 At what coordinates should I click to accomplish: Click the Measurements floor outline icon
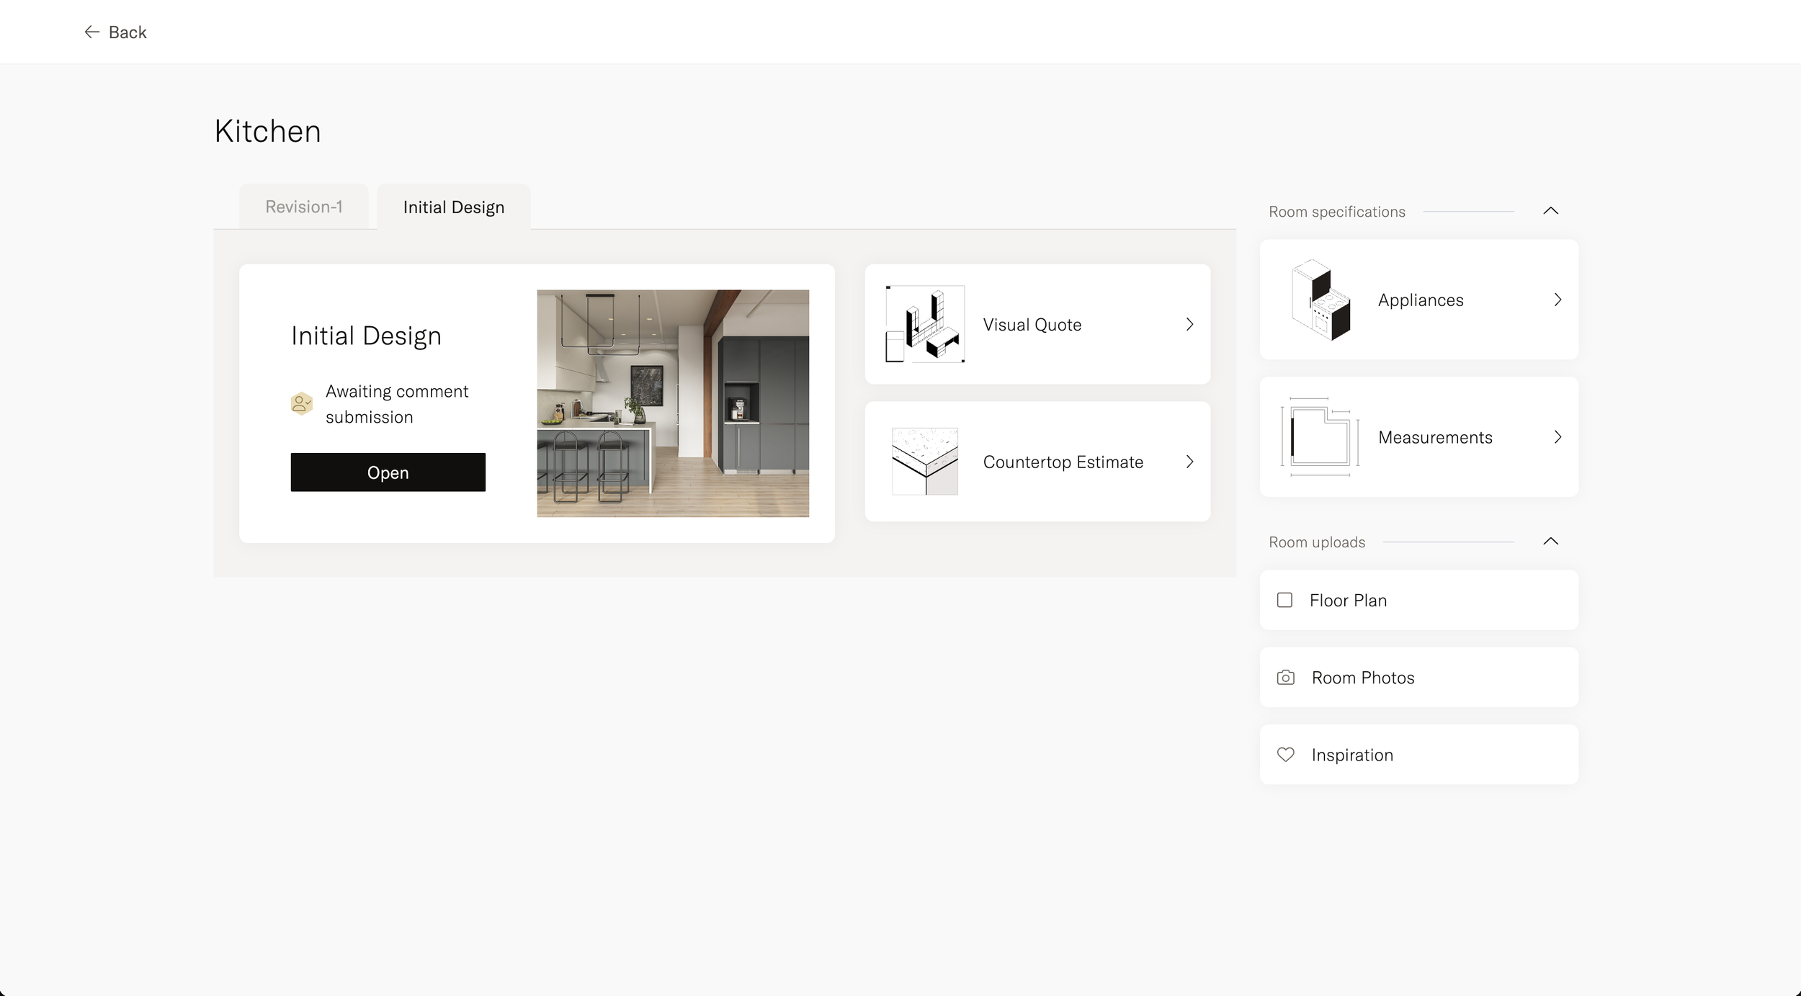[x=1320, y=437]
